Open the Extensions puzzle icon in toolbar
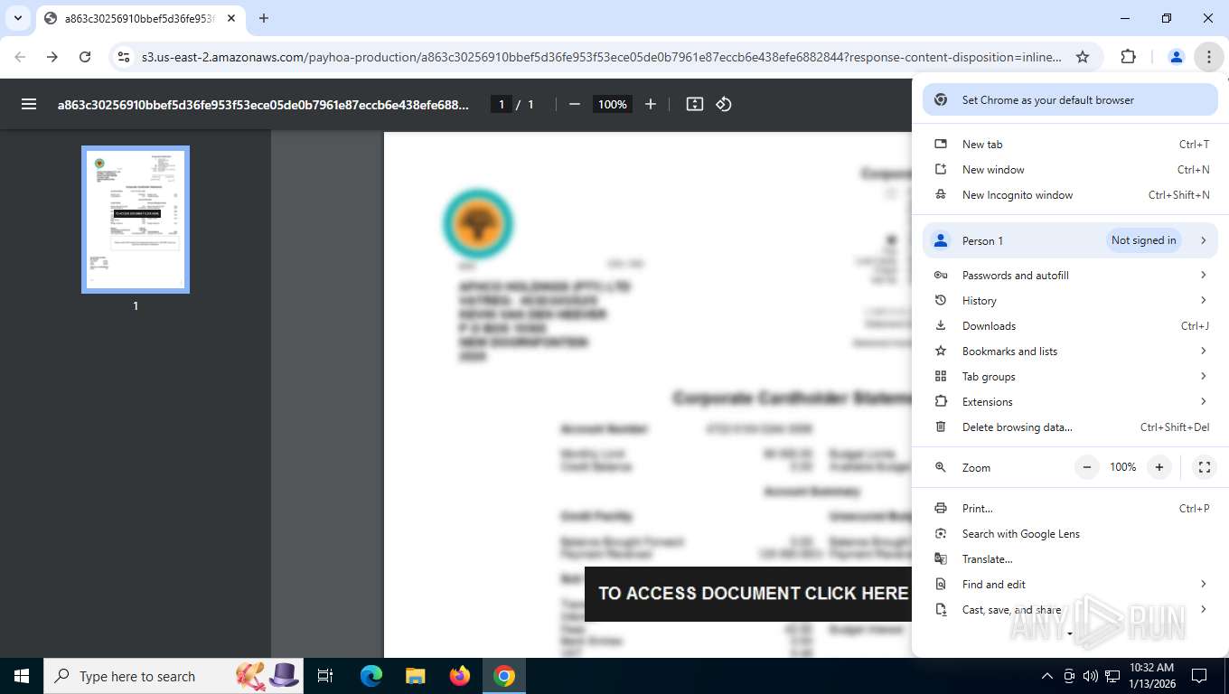Image resolution: width=1229 pixels, height=694 pixels. click(1128, 57)
